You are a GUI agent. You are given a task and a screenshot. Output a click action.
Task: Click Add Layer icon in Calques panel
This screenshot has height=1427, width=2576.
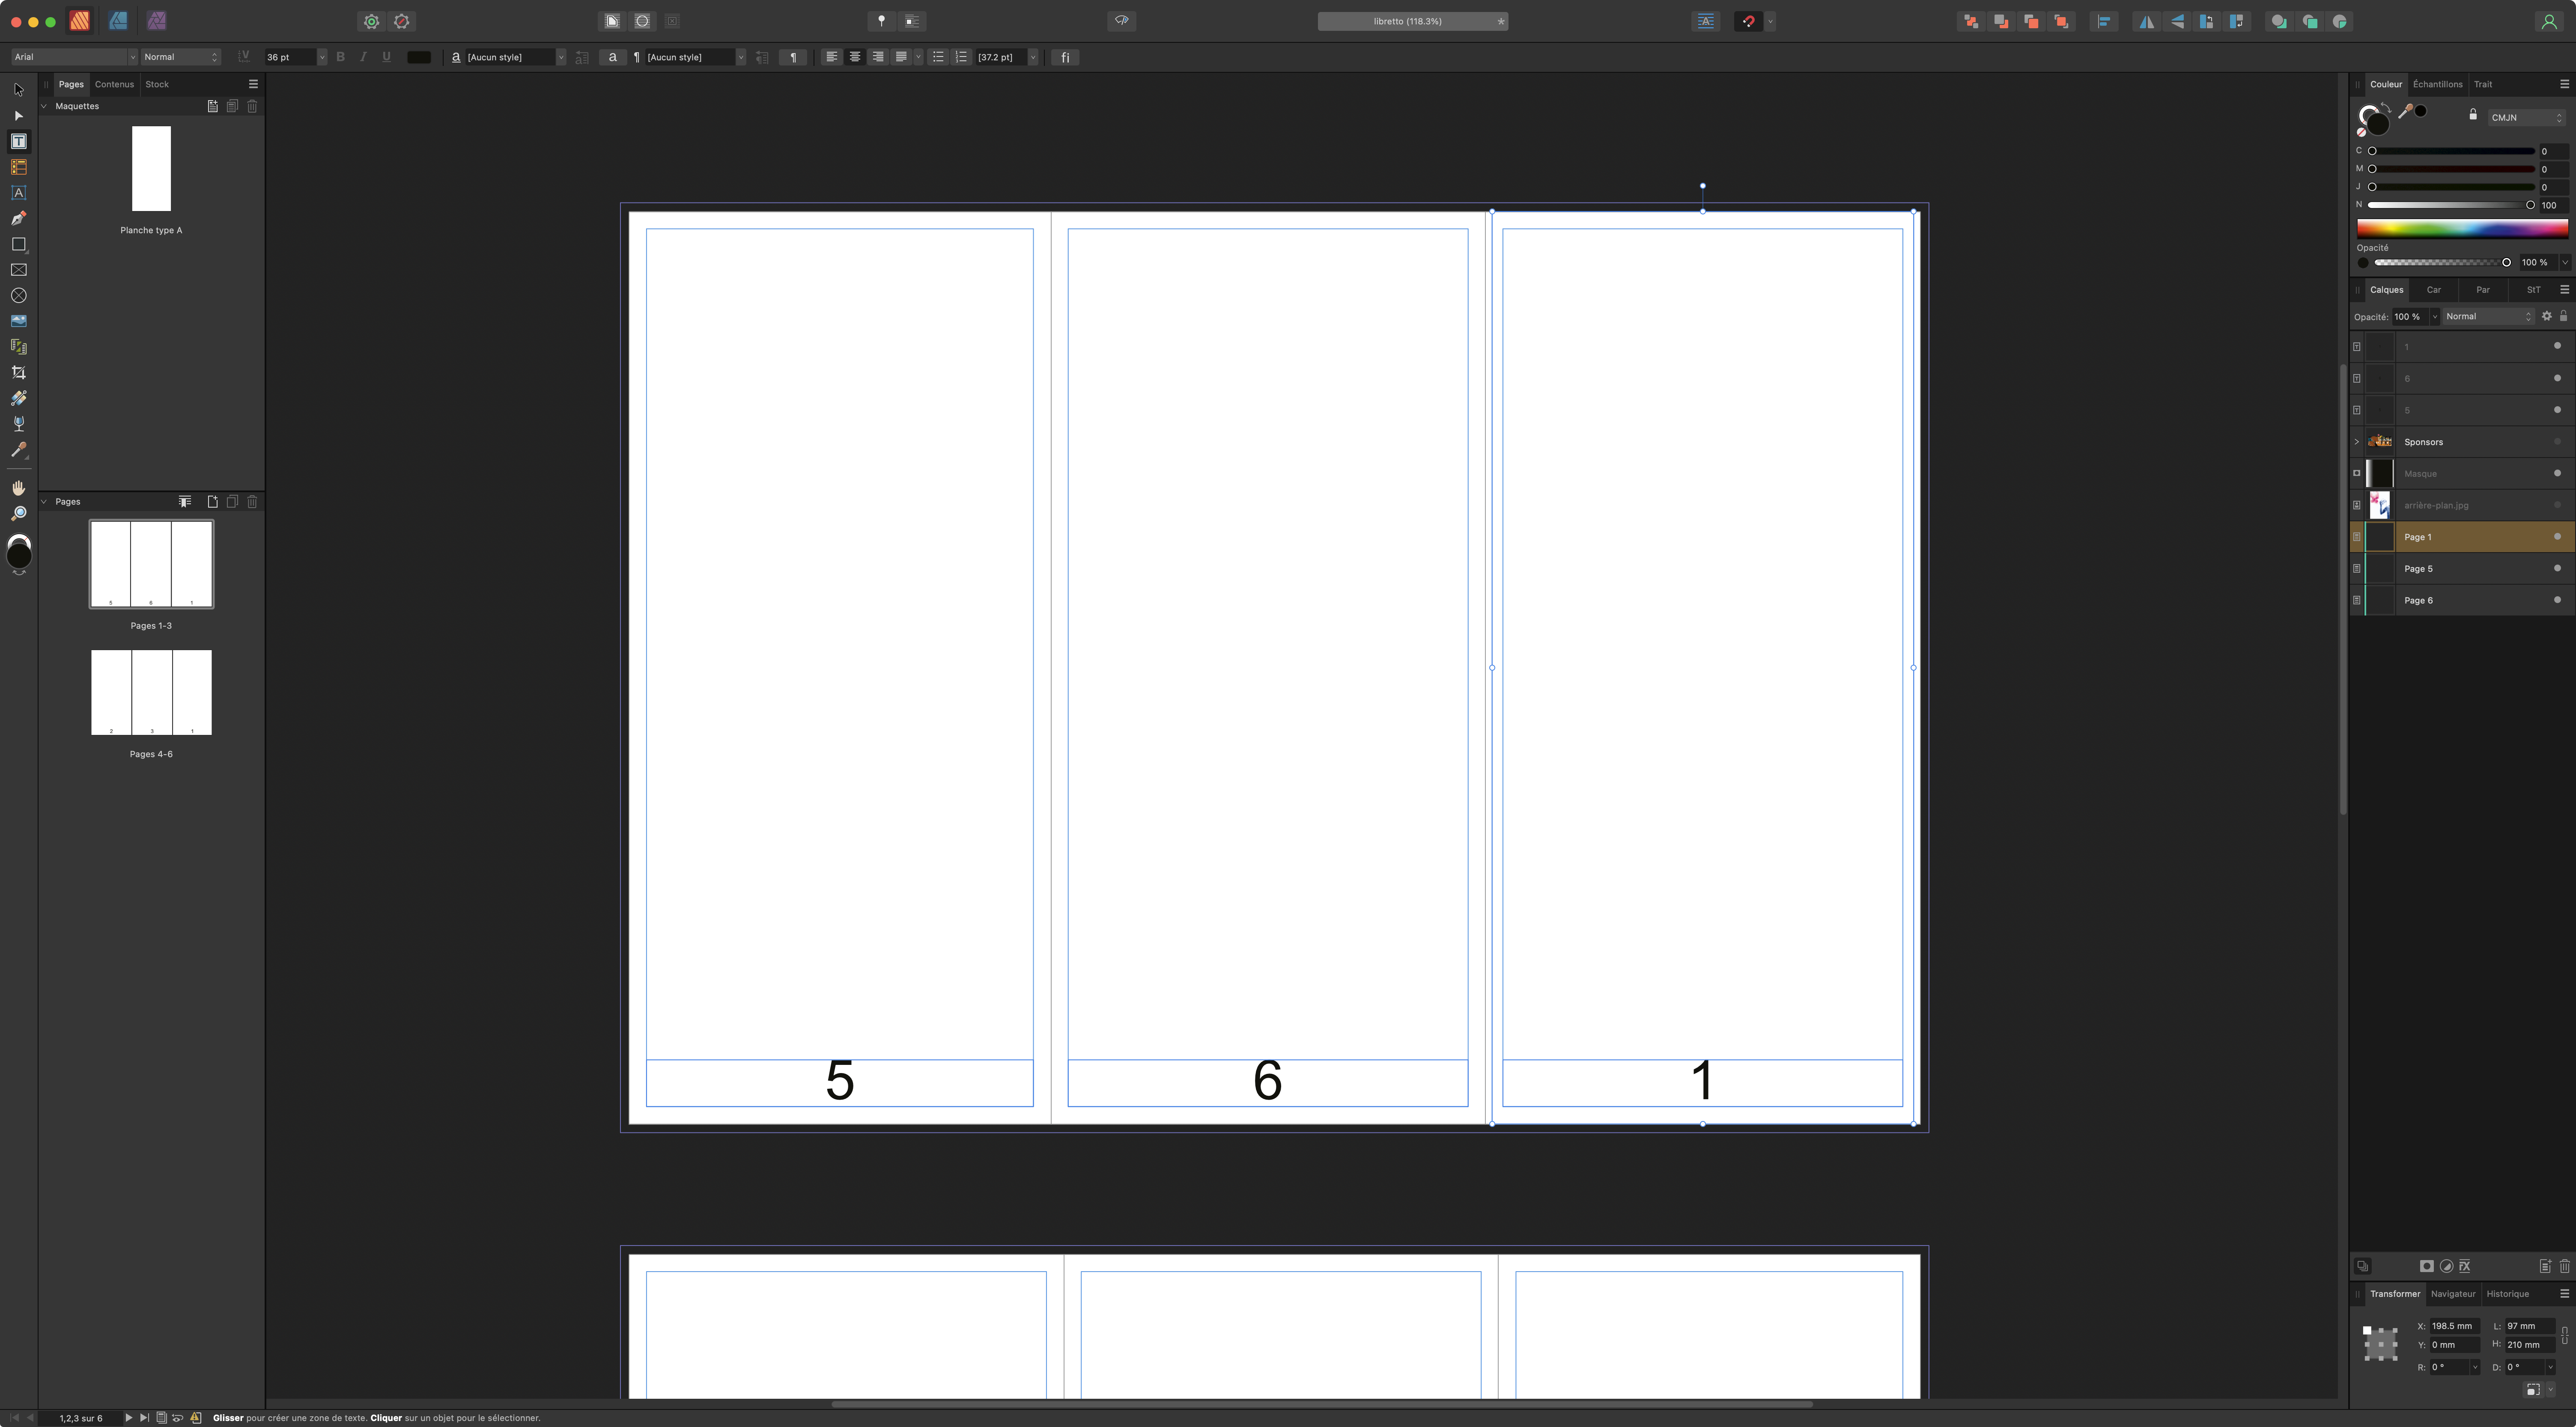2545,1266
